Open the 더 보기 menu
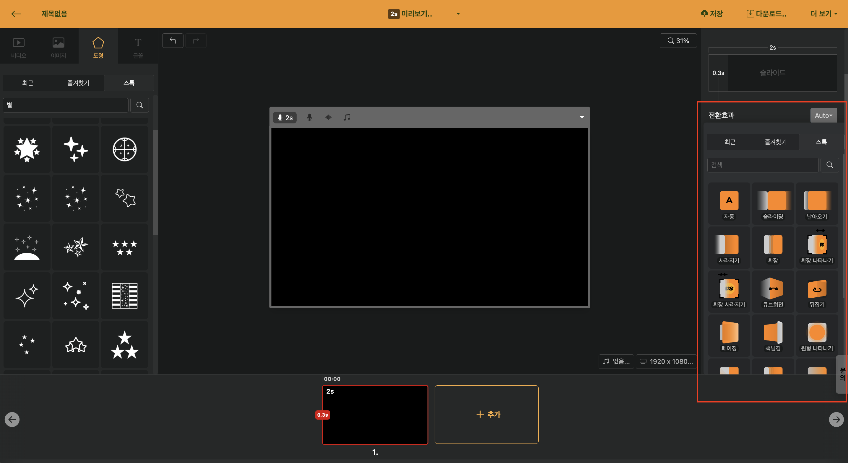Image resolution: width=848 pixels, height=463 pixels. click(x=824, y=14)
